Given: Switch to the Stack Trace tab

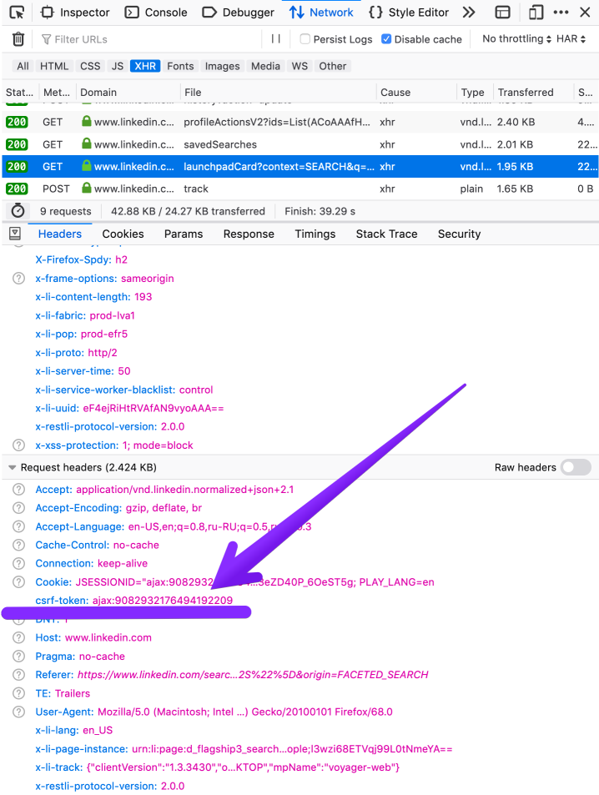Looking at the screenshot, I should pos(387,234).
